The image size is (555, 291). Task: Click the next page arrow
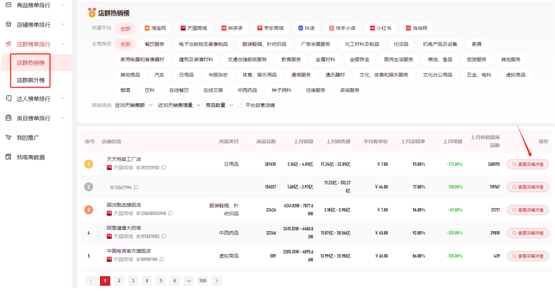coord(217,281)
